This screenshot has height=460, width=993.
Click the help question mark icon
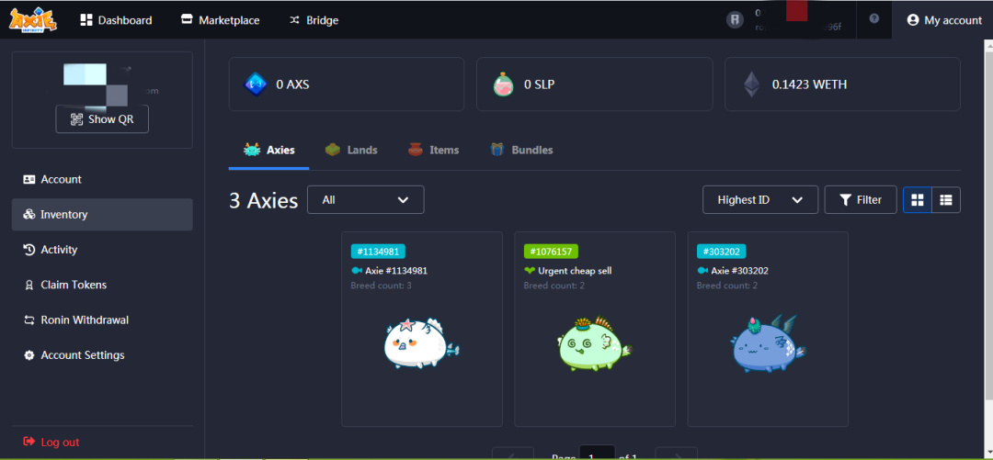click(873, 19)
